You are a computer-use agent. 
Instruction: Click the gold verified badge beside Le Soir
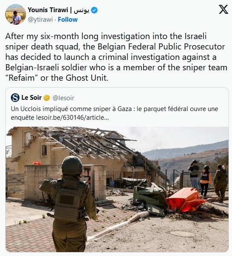(x=46, y=98)
